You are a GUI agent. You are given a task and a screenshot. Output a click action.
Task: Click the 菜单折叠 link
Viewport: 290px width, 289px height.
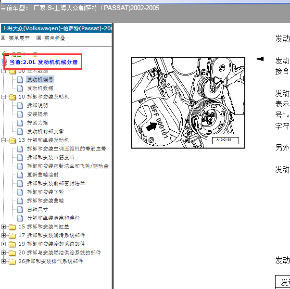(54, 38)
